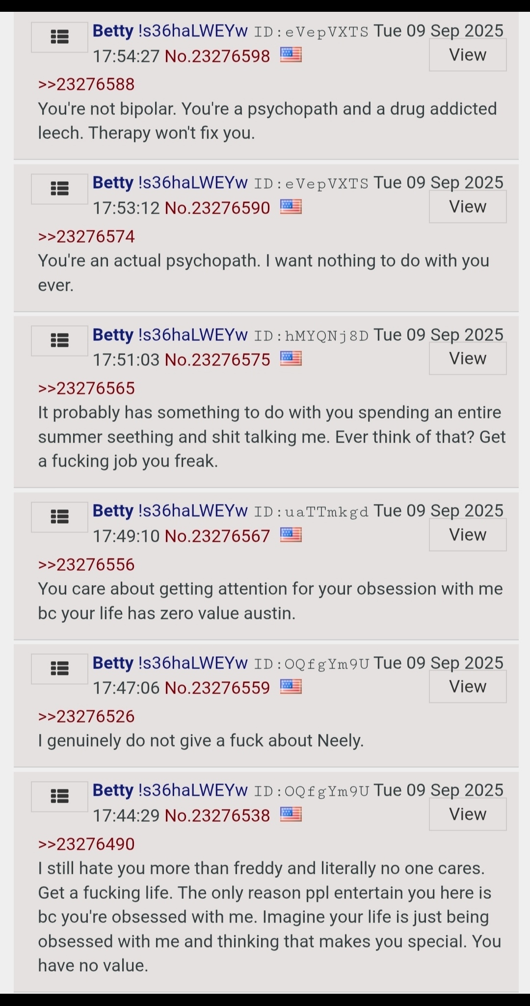Open post number No.23276559
The height and width of the screenshot is (1006, 530).
point(217,688)
